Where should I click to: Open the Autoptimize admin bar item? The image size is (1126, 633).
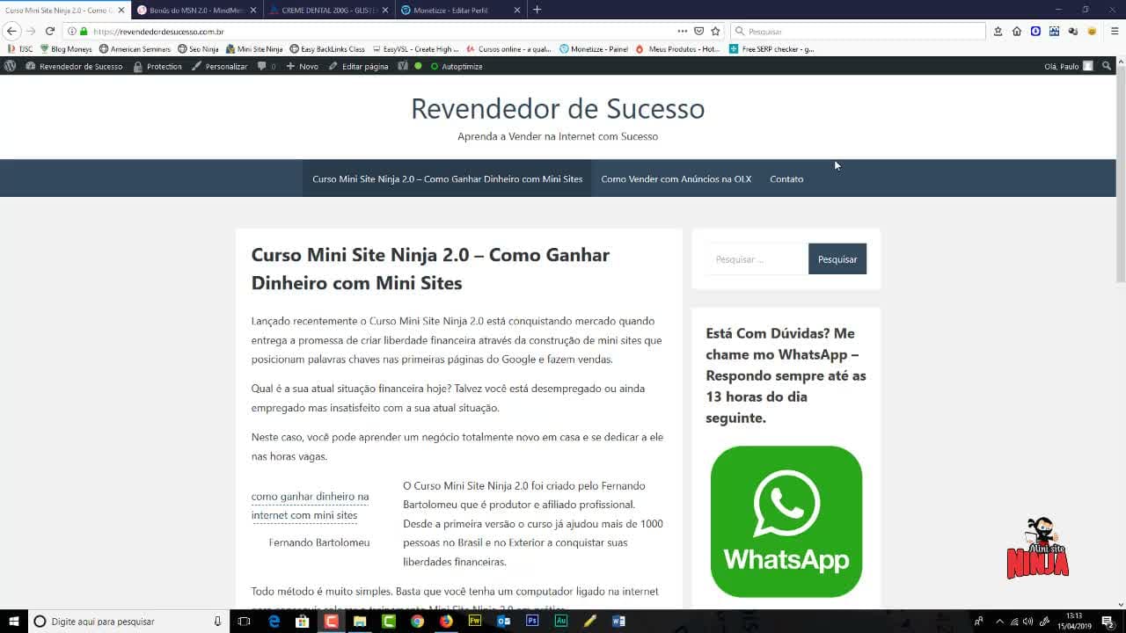pos(456,66)
